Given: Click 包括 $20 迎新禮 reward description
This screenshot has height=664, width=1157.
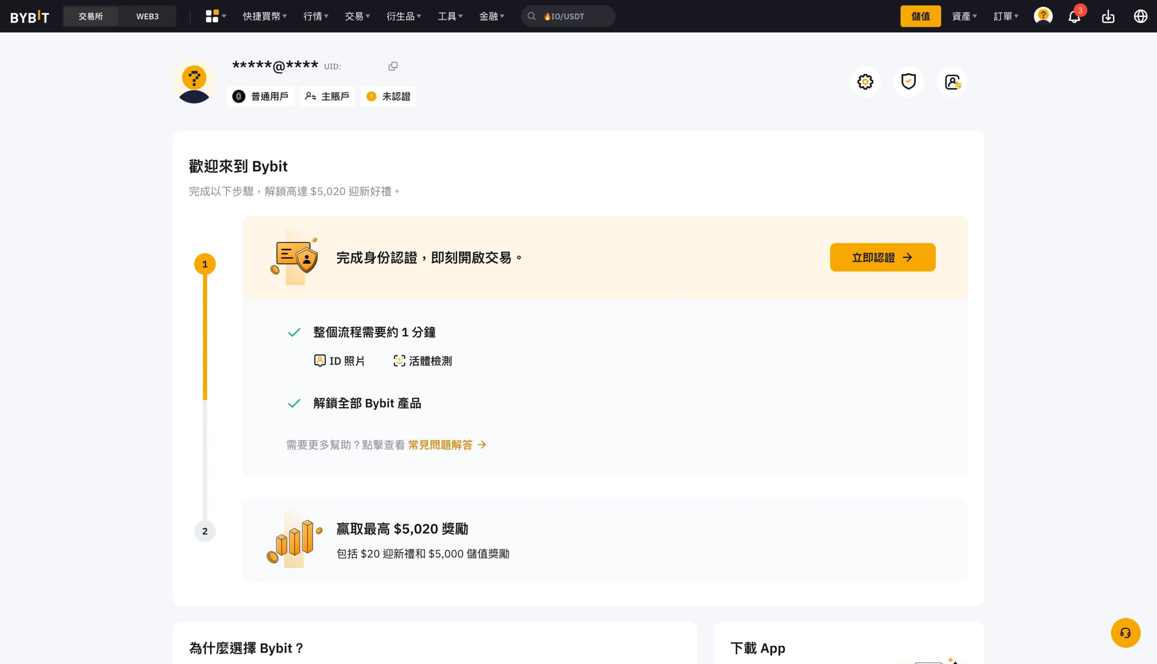Looking at the screenshot, I should 423,554.
